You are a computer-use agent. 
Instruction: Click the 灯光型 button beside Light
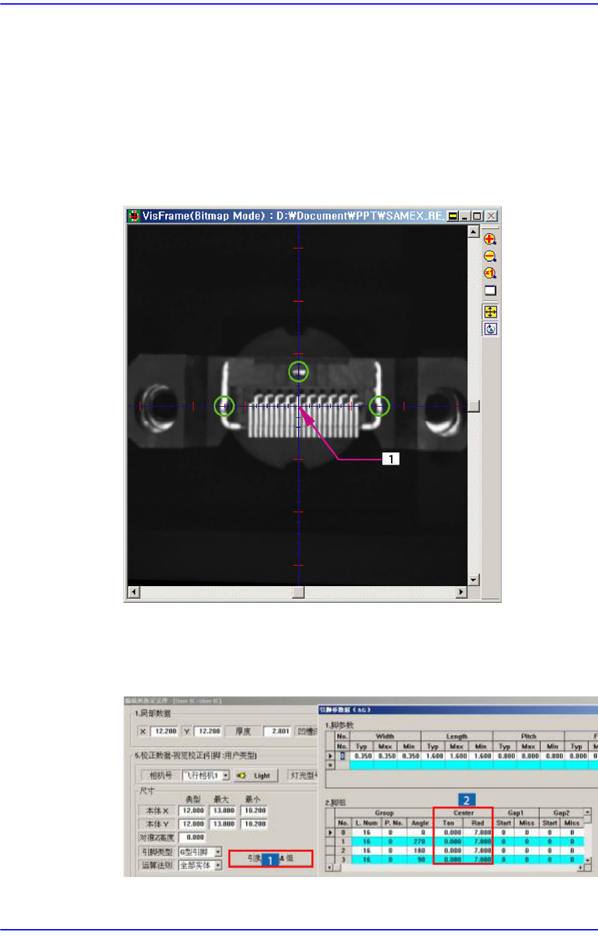coord(304,775)
